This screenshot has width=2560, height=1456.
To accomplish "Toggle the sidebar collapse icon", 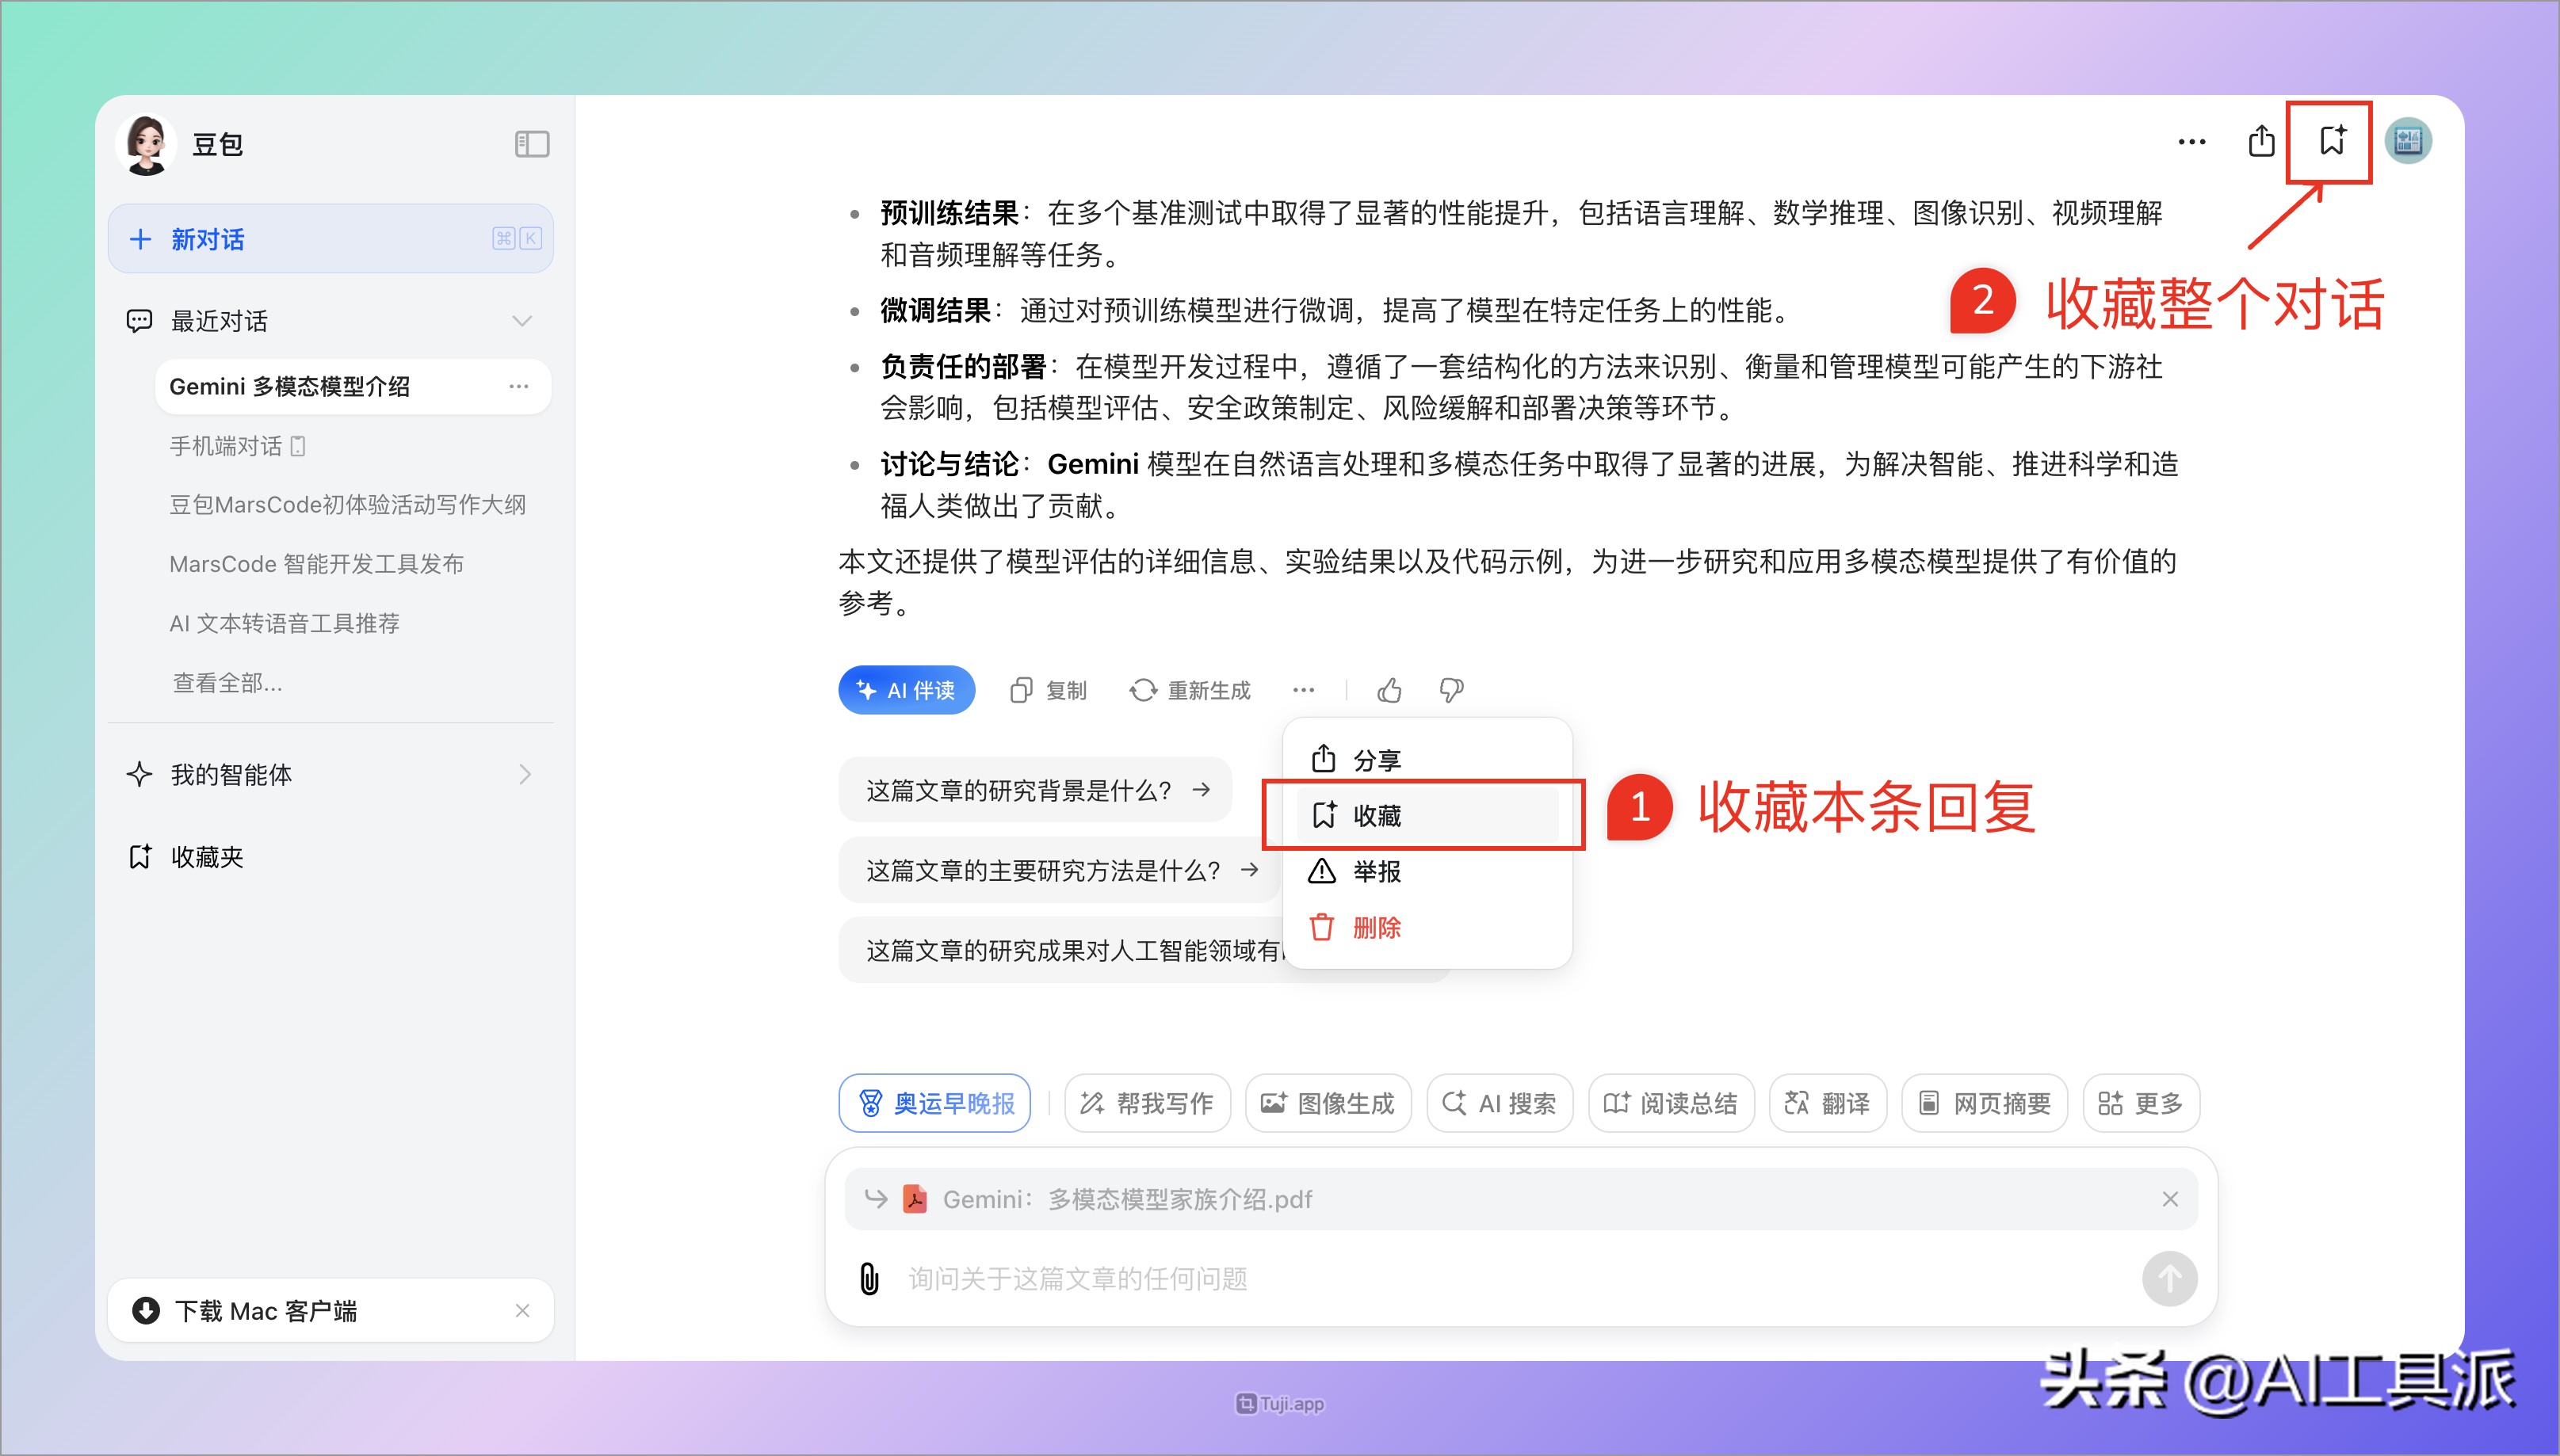I will [x=531, y=144].
